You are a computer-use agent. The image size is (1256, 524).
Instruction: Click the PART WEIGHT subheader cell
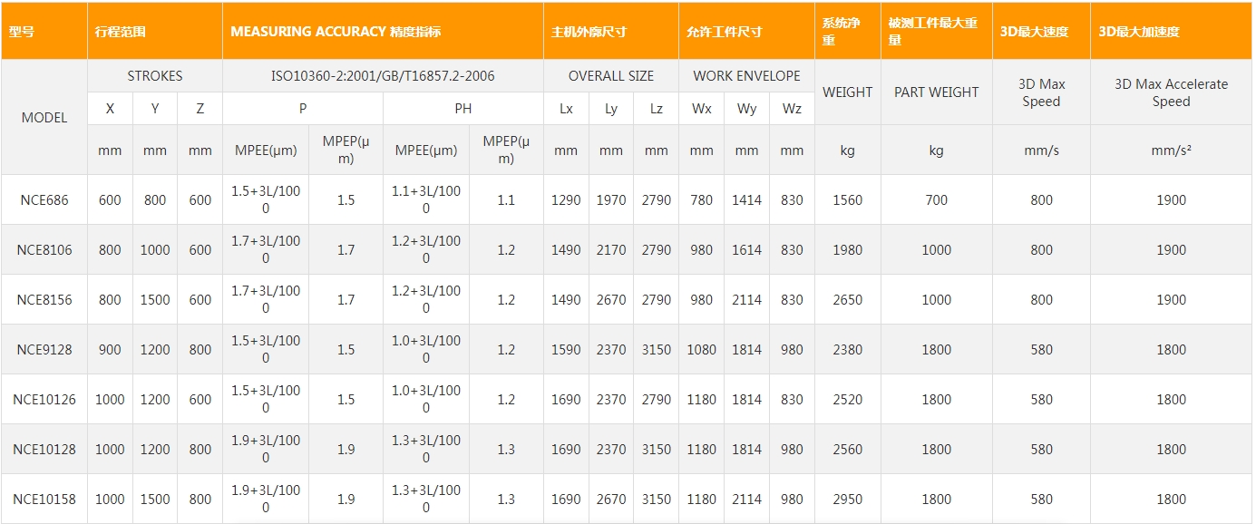click(x=936, y=92)
